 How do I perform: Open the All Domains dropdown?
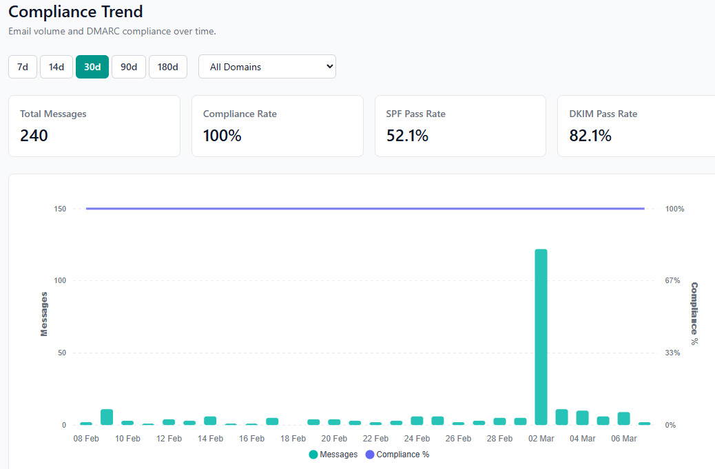267,67
